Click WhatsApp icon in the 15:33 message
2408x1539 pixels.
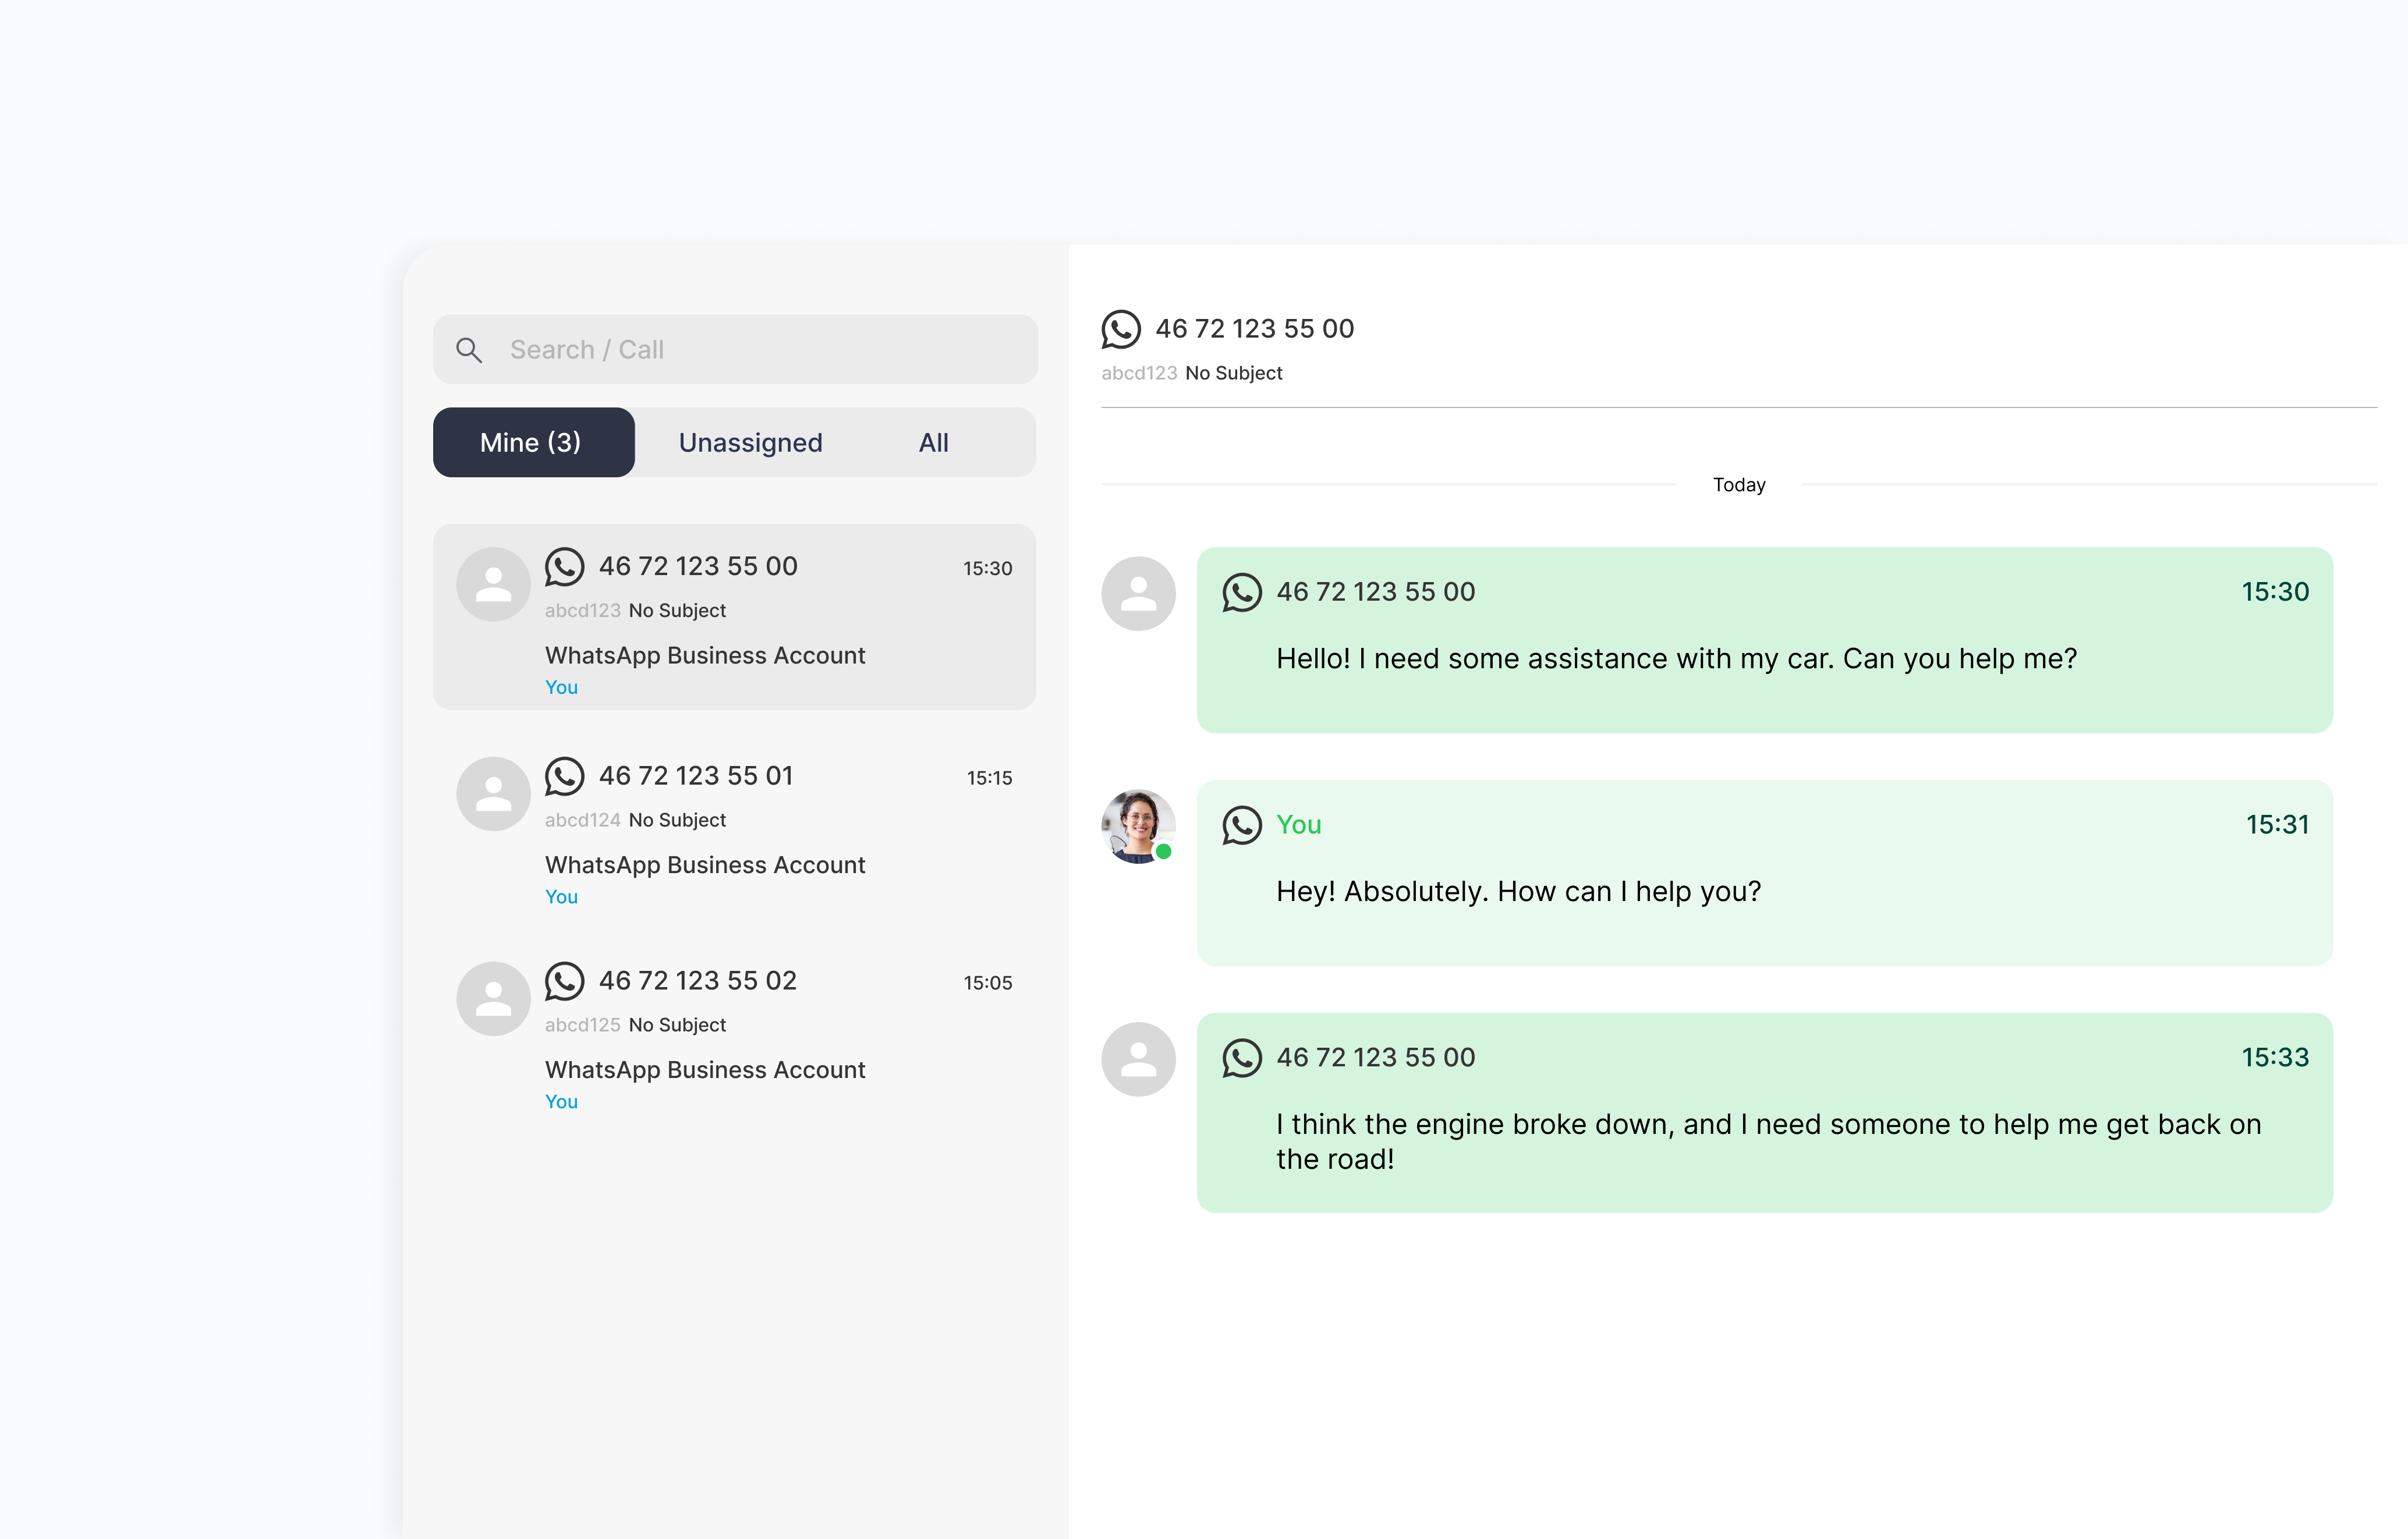tap(1241, 1058)
